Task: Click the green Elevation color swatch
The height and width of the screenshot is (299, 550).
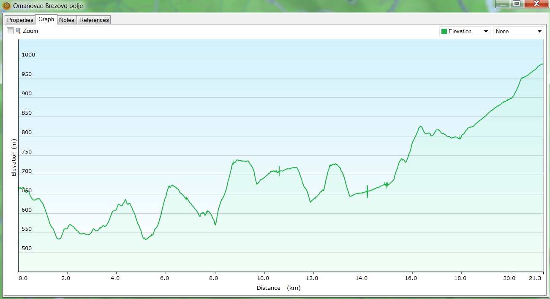Action: 444,31
